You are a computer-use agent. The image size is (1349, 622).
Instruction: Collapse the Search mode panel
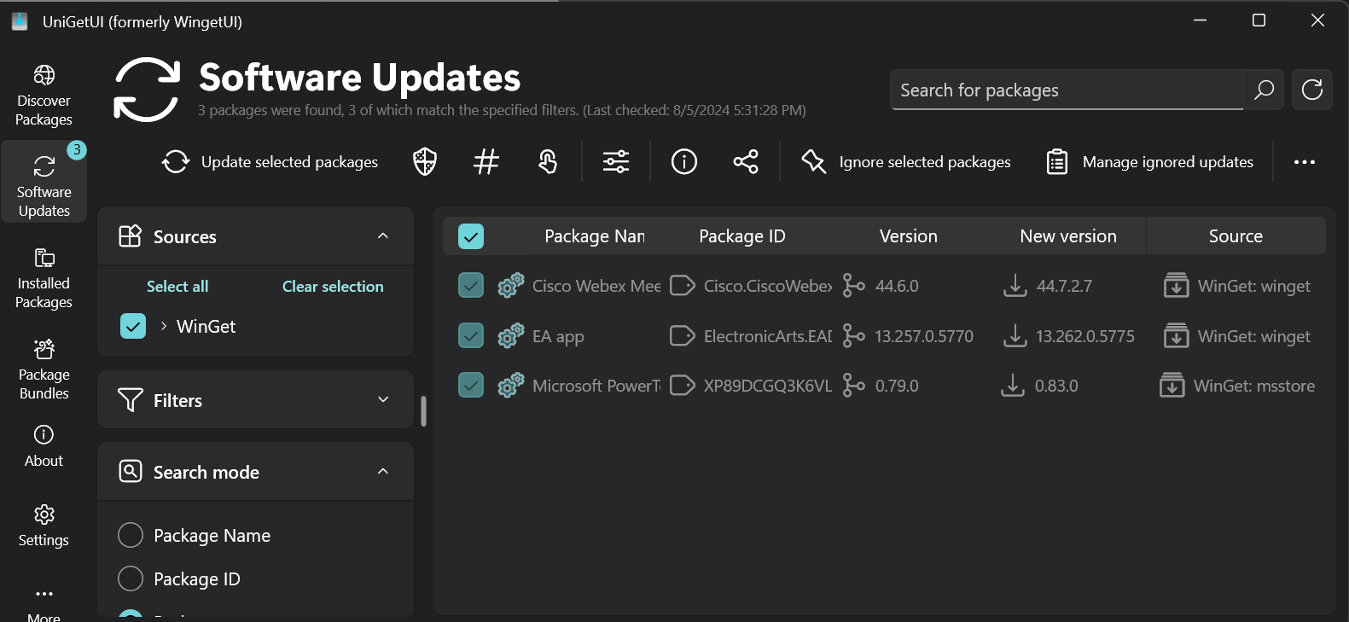click(x=383, y=472)
